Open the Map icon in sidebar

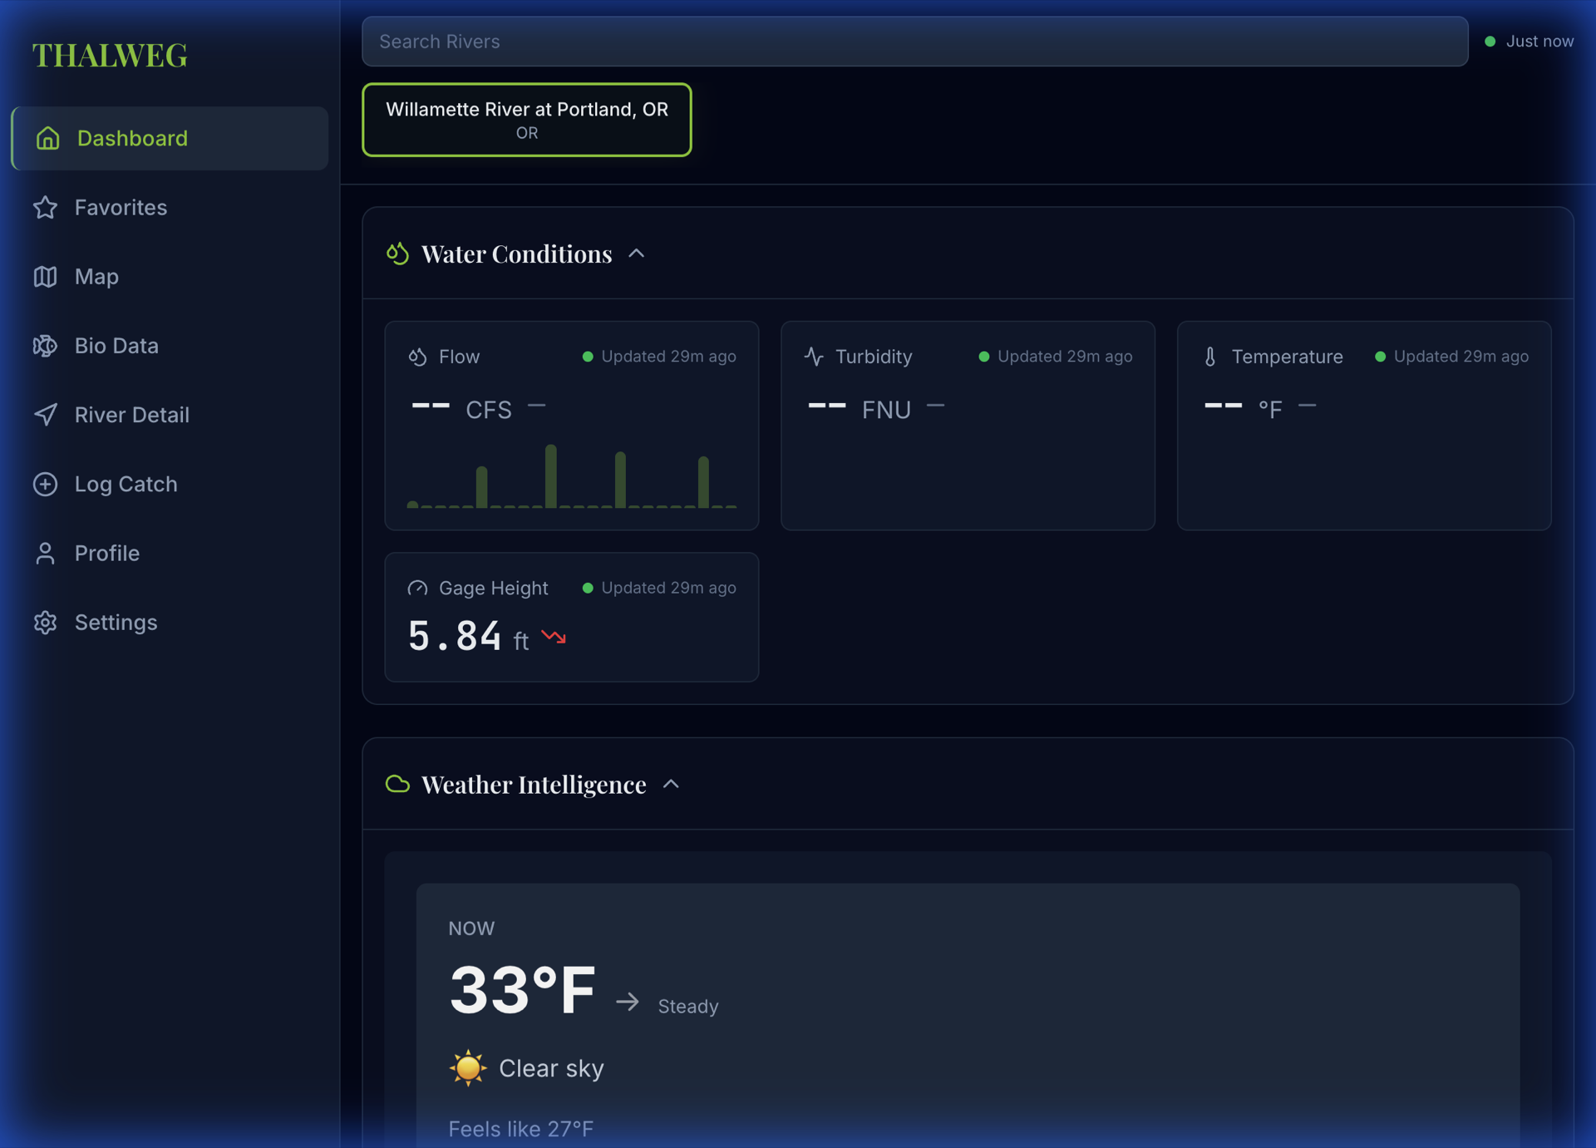46,276
